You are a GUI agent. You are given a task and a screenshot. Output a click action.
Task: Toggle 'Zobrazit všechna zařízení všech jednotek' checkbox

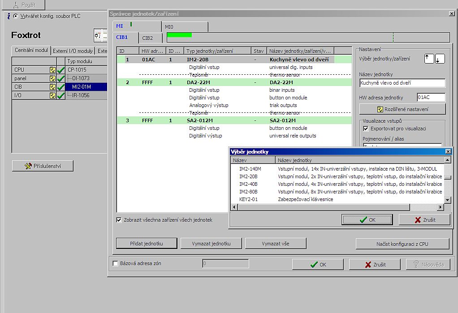119,220
